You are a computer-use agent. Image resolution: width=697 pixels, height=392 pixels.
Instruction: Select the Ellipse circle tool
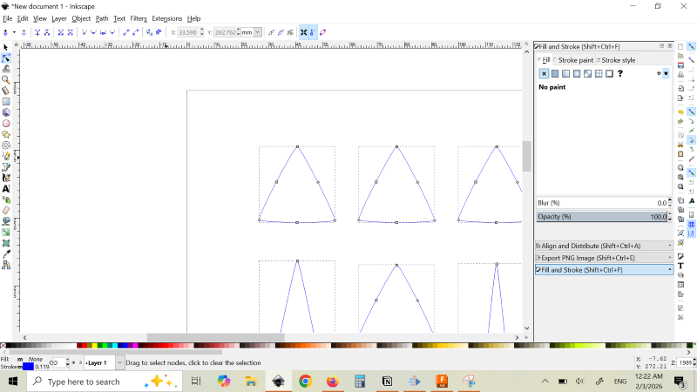click(x=6, y=124)
